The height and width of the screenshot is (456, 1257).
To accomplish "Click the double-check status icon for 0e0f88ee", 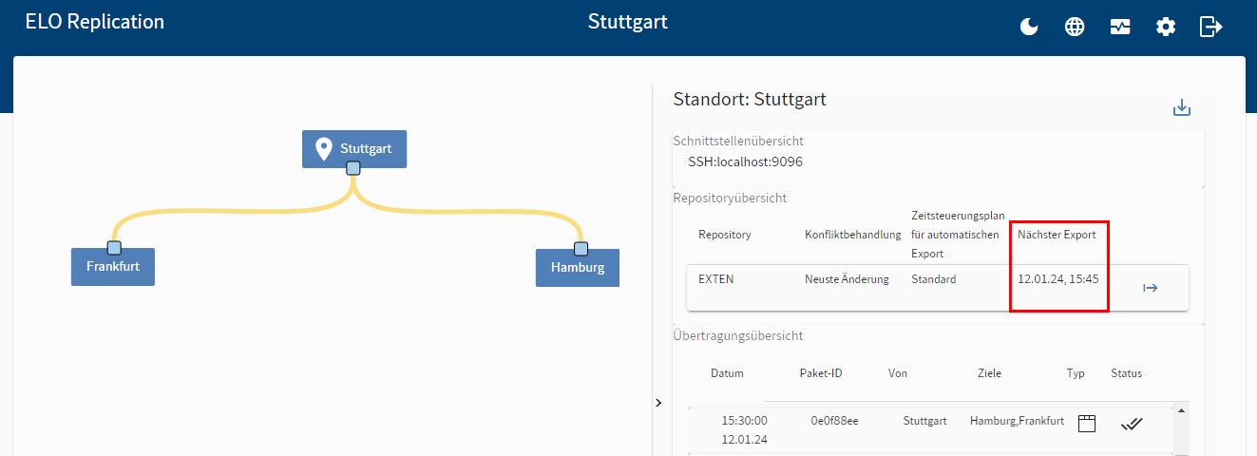I will (1131, 424).
